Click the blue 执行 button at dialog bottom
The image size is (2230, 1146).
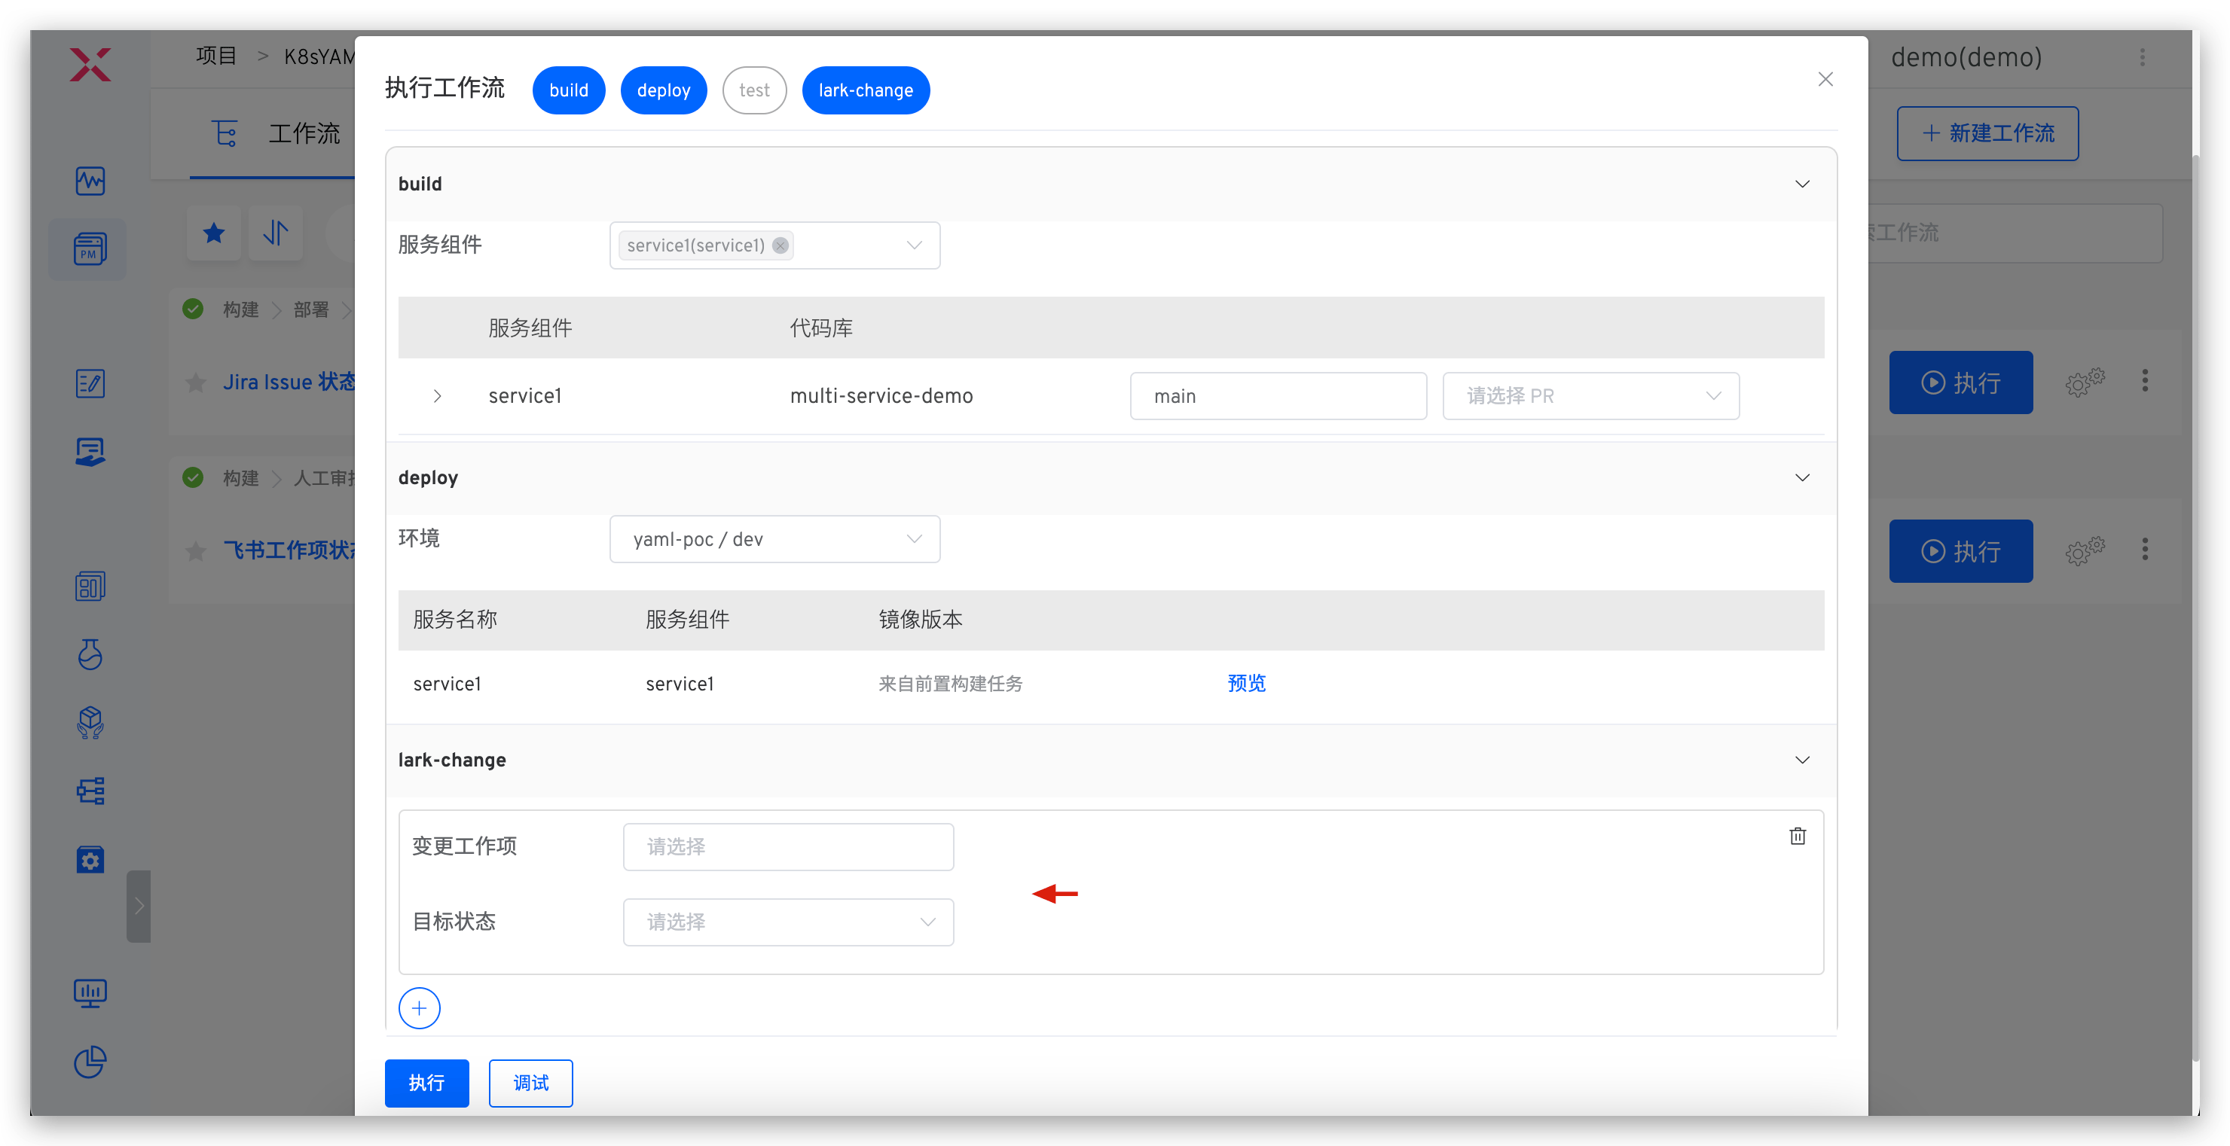pos(426,1083)
